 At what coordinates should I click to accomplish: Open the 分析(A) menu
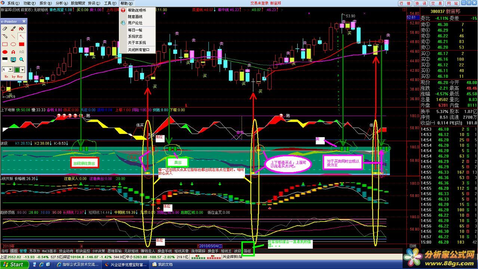click(x=61, y=3)
